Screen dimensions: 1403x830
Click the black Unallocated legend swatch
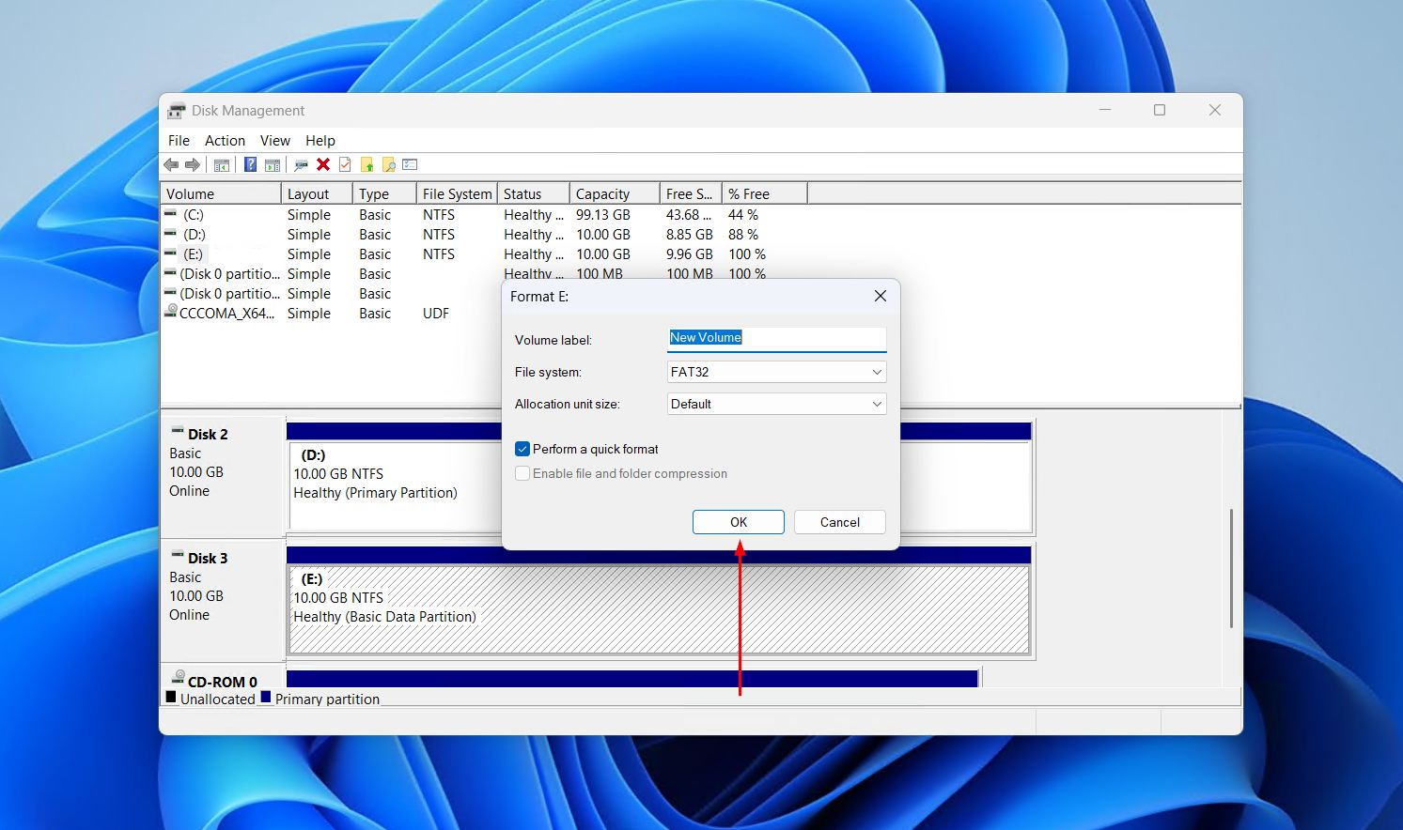coord(171,697)
